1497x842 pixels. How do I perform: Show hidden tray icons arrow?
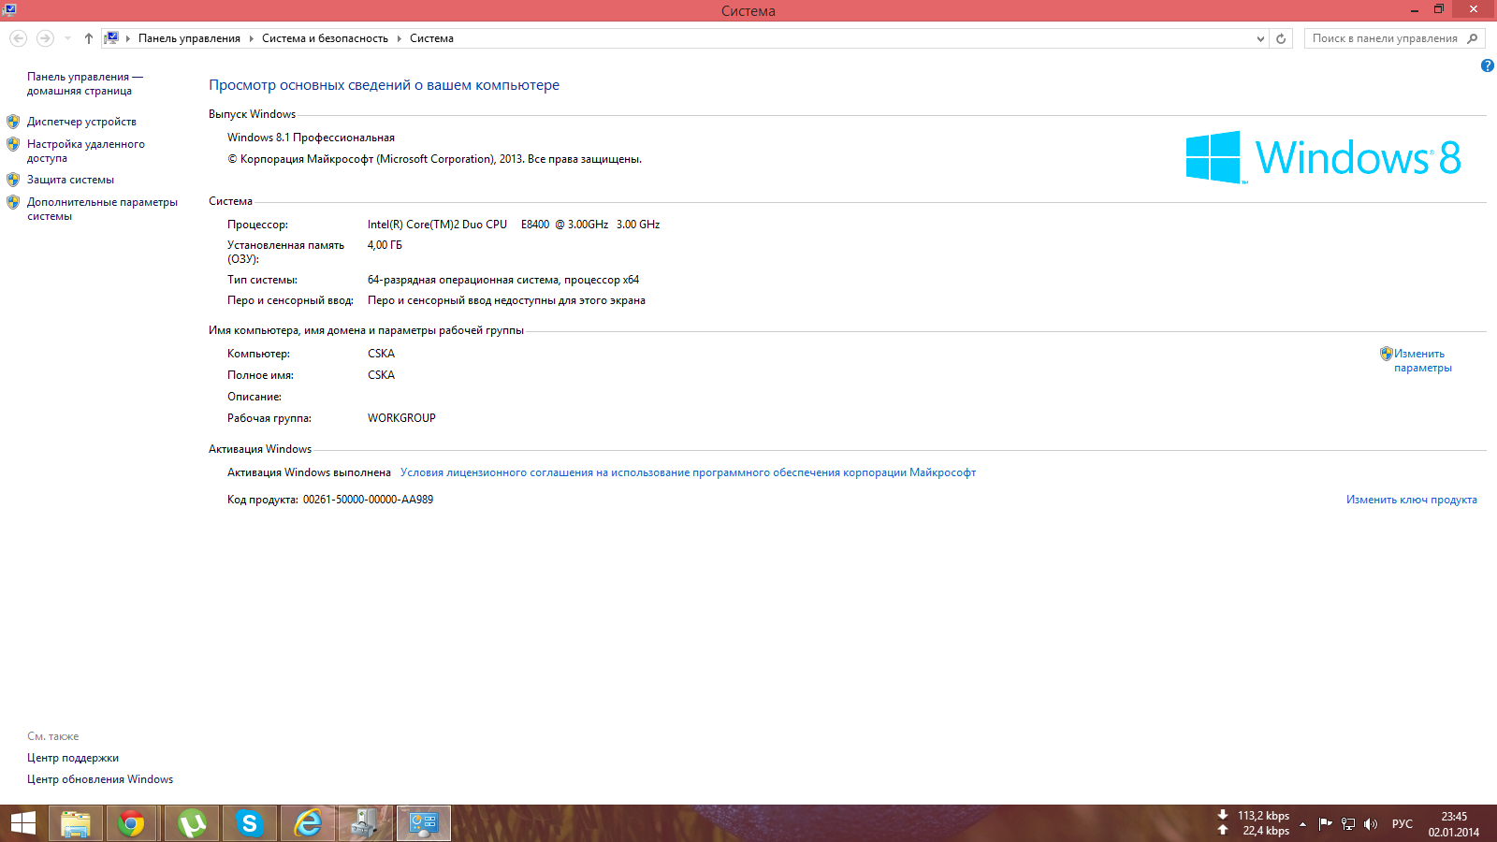coord(1302,824)
